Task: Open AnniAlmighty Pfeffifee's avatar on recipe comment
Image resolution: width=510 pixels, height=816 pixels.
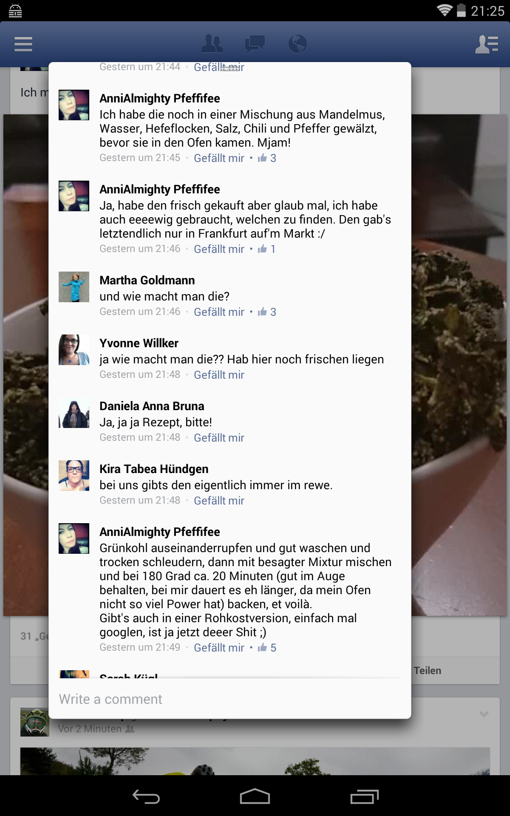Action: pos(74,538)
